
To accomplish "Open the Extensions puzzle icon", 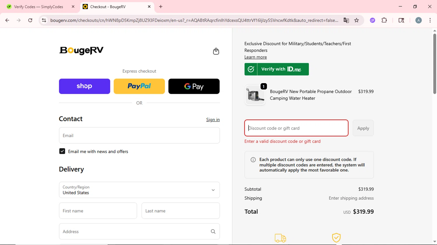I will pyautogui.click(x=384, y=20).
